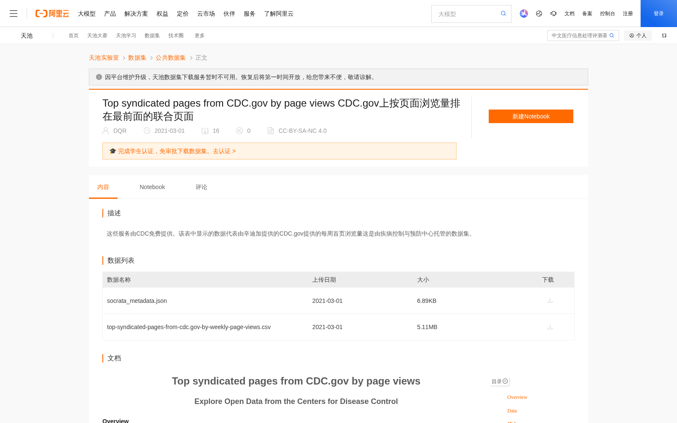Collapse the 目录 table of contents
Screen dimensions: 677x423
tap(500, 382)
